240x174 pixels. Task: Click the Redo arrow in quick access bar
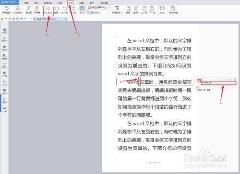25,19
